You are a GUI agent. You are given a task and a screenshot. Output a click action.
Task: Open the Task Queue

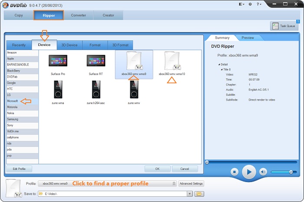(x=284, y=26)
